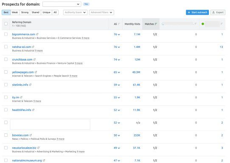230x163 pixels.
Task: Select the Weak tab
Action: [x=15, y=12]
